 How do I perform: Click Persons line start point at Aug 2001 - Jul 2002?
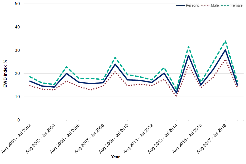click(30, 81)
